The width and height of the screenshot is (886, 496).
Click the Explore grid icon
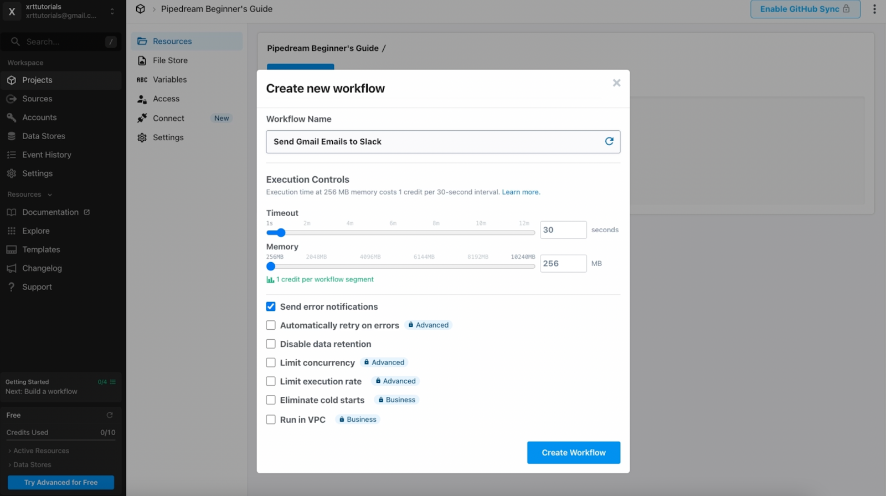[12, 231]
